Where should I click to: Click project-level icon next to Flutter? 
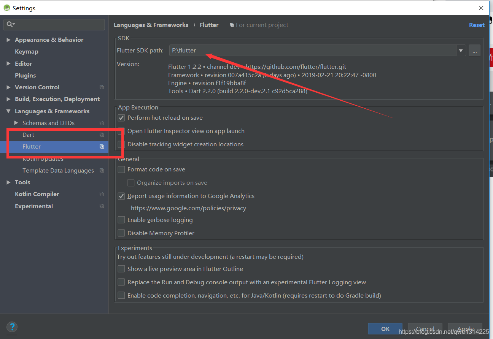tap(102, 147)
